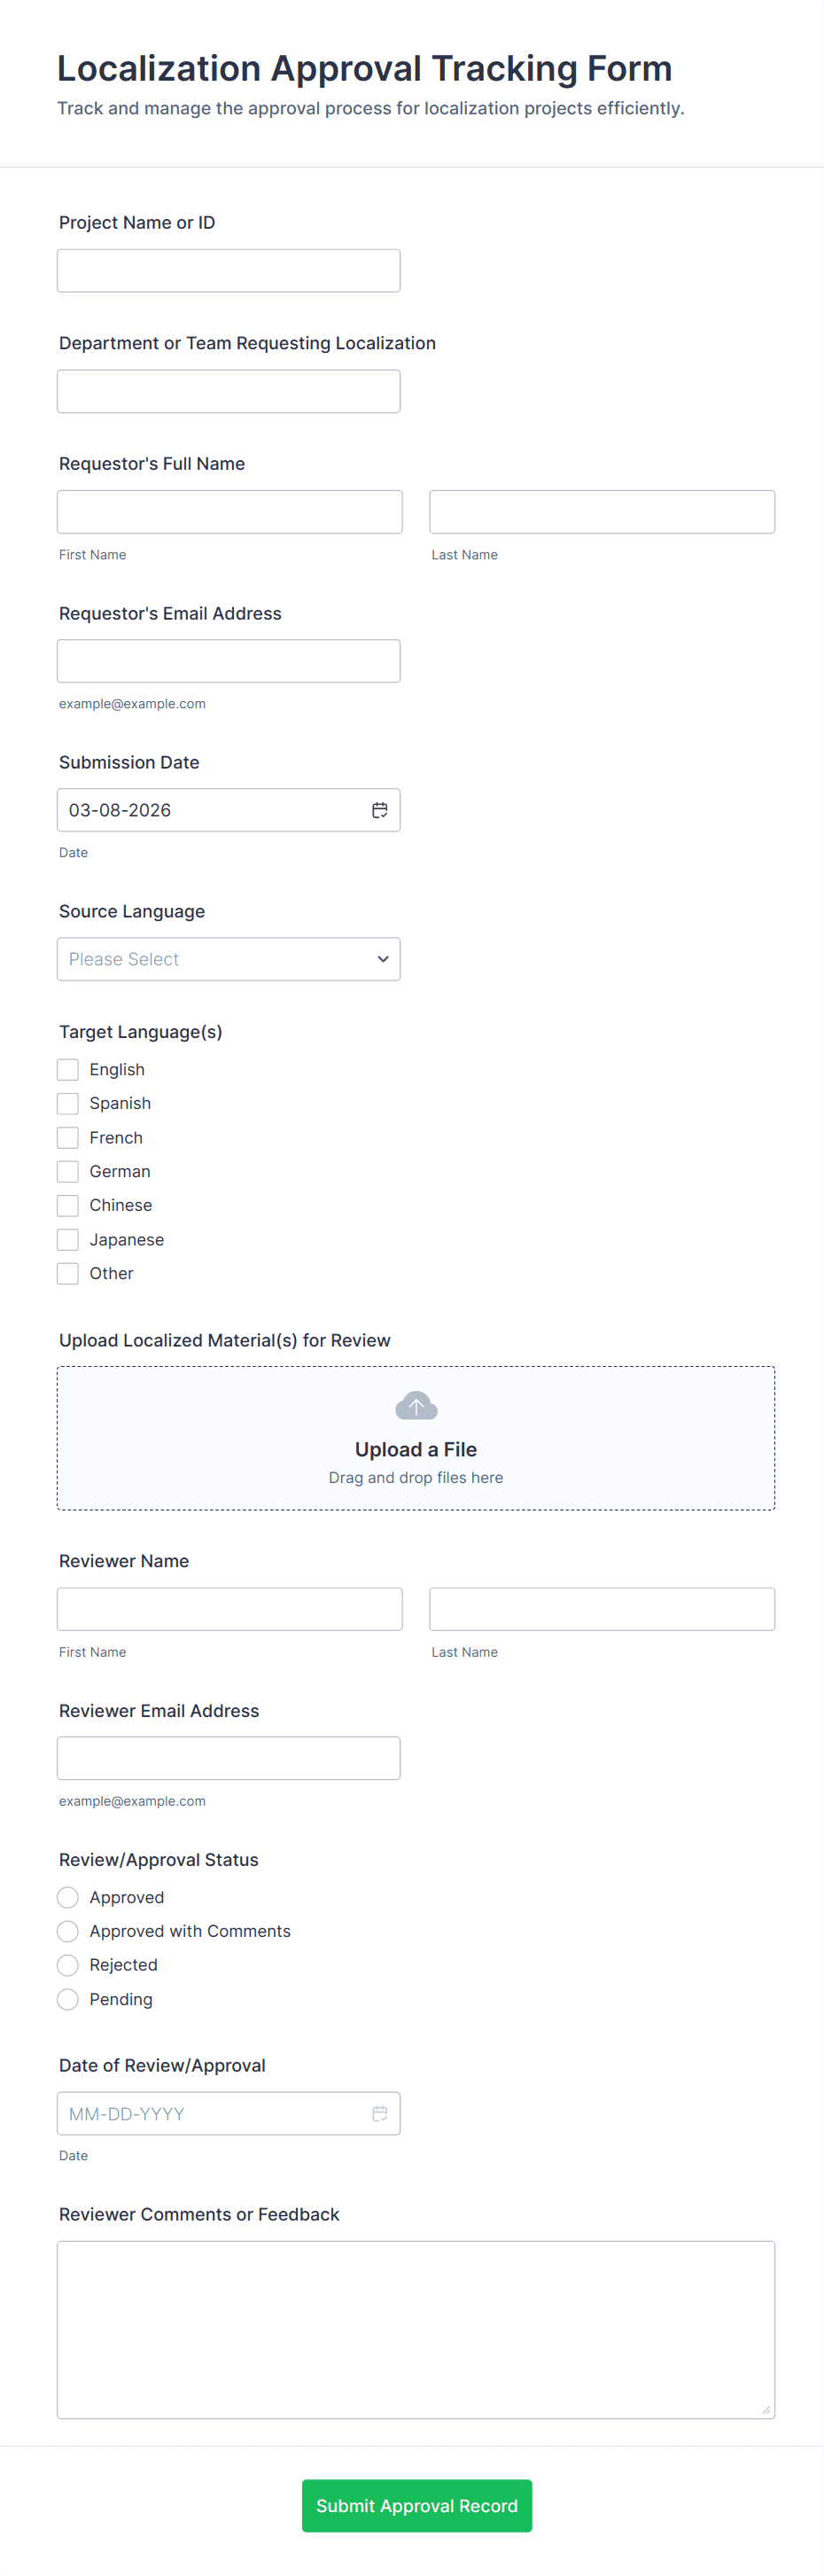This screenshot has height=2576, width=824.
Task: Focus the Reviewer Comments or Feedback textarea
Action: [x=416, y=2329]
